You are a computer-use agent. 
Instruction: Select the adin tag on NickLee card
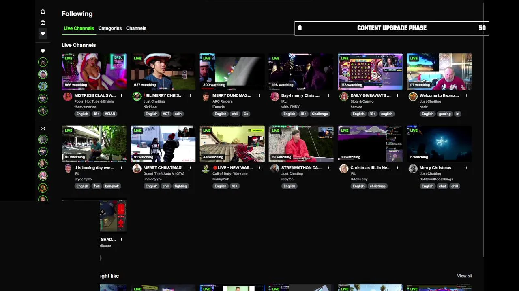178,114
